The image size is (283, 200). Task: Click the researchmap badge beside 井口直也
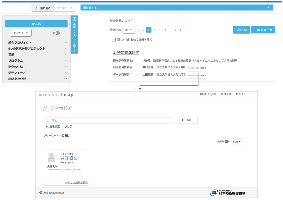[x=197, y=68]
